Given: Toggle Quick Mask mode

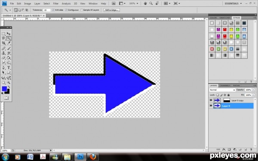Looking at the screenshot, I should point(6,98).
